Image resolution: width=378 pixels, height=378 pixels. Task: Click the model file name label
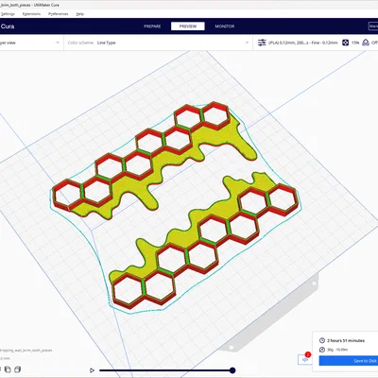[26, 351]
